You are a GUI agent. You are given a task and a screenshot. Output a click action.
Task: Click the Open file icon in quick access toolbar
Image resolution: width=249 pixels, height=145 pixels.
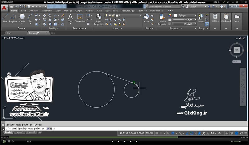point(16,7)
